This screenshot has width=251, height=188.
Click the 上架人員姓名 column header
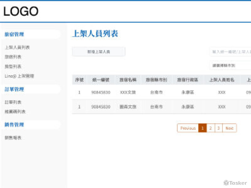click(222, 80)
